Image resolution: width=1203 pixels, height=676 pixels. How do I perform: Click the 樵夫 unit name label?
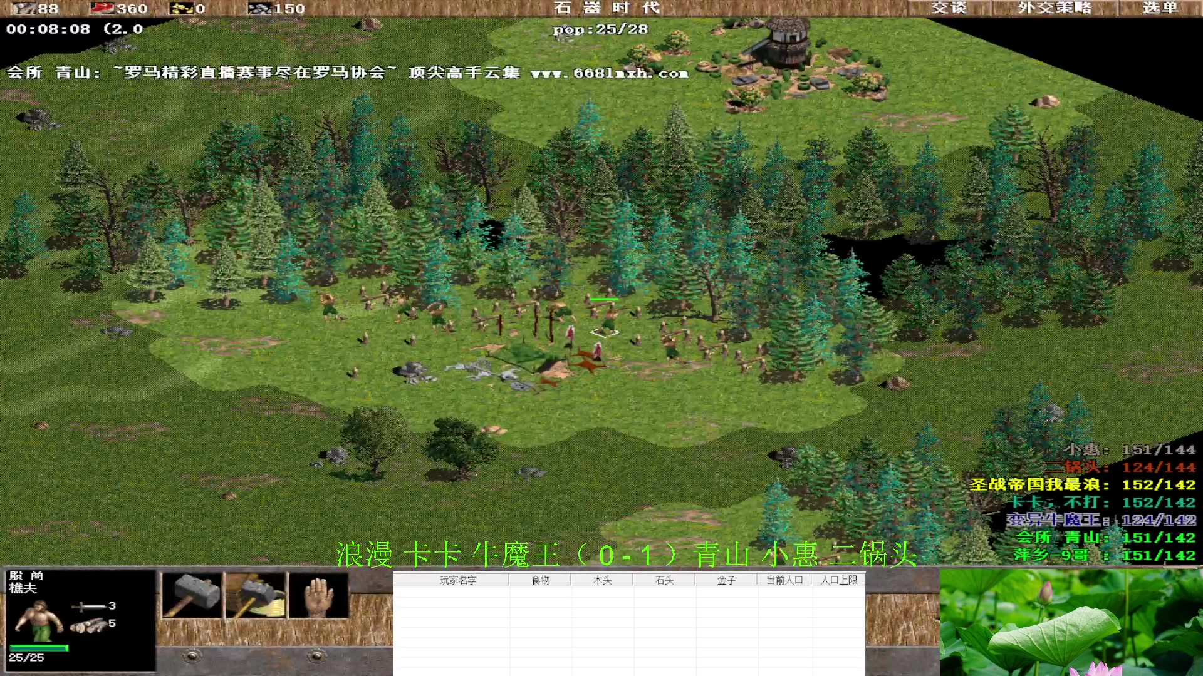23,588
